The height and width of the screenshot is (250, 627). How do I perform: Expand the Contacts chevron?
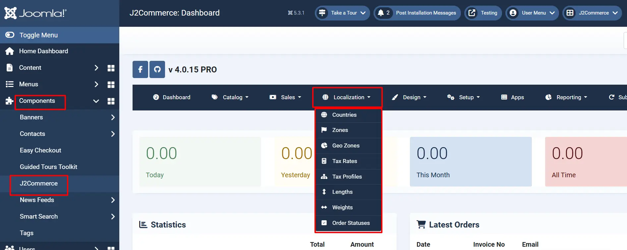coord(113,134)
